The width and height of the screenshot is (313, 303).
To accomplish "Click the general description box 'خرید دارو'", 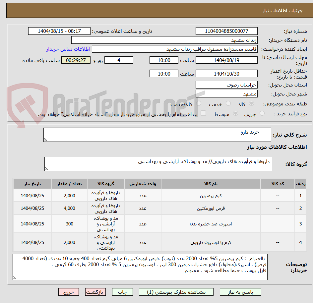I will tap(157, 135).
